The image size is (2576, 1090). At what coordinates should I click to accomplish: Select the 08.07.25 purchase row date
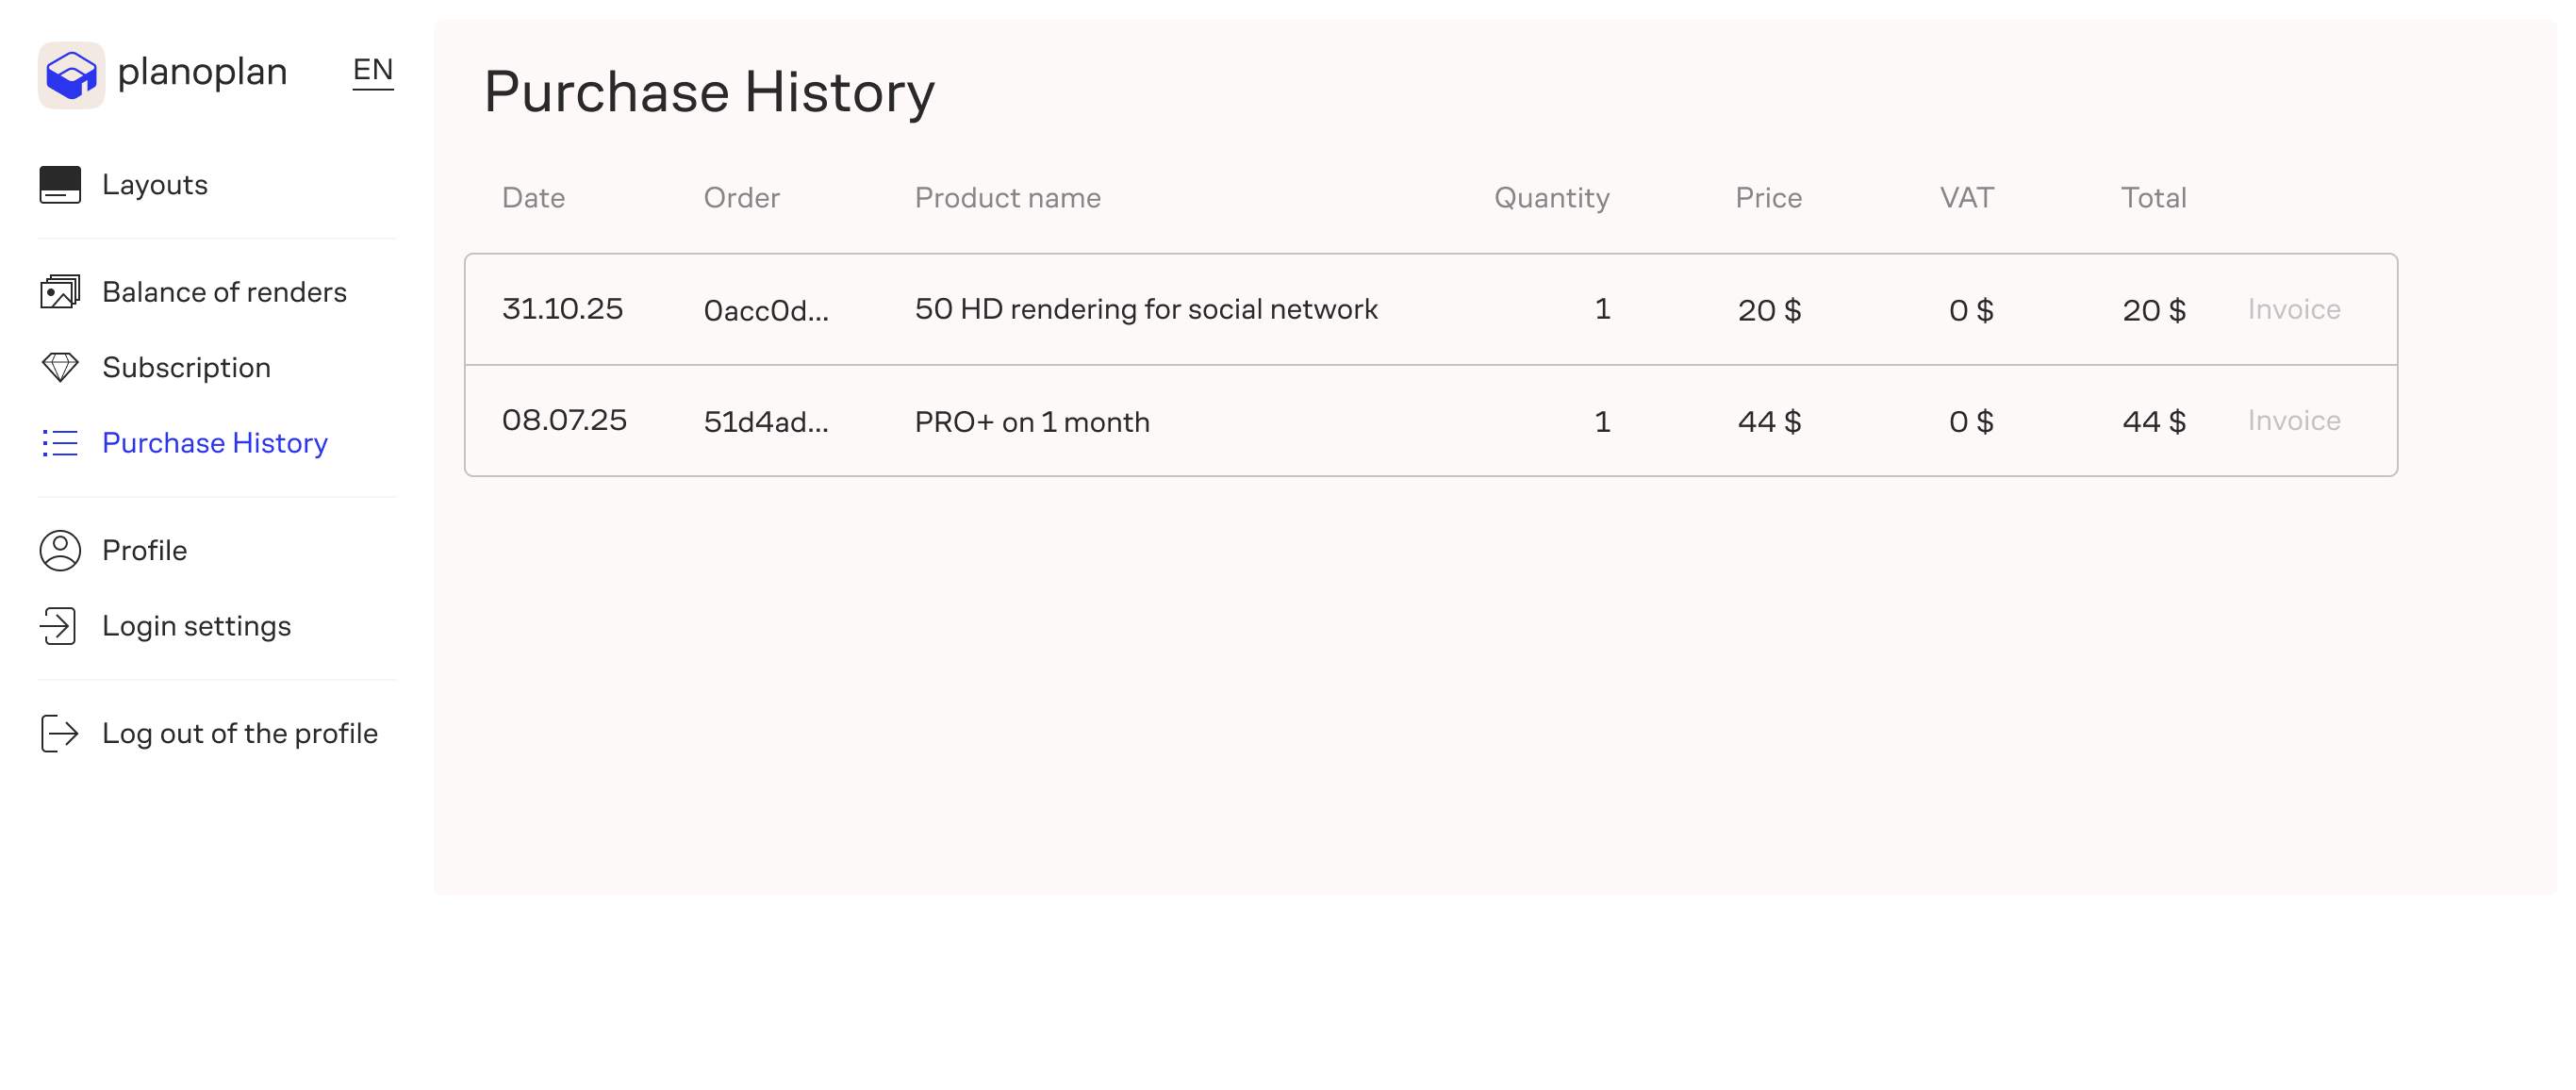click(x=564, y=420)
